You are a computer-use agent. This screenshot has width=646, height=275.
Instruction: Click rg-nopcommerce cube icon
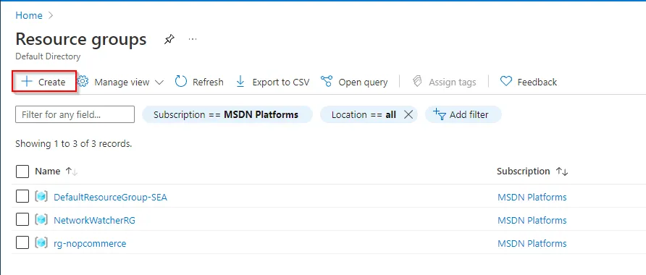click(41, 243)
